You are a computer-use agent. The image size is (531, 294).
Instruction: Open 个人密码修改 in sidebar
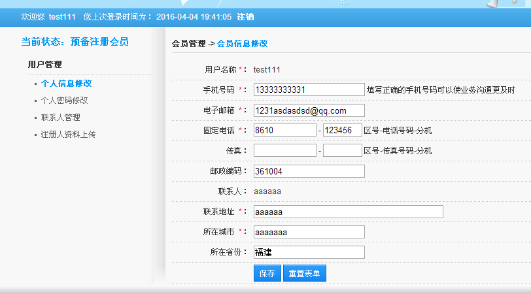[x=64, y=100]
